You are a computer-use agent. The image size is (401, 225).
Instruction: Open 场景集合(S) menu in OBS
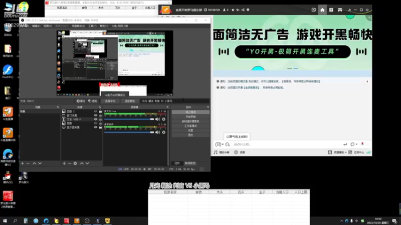78,26
